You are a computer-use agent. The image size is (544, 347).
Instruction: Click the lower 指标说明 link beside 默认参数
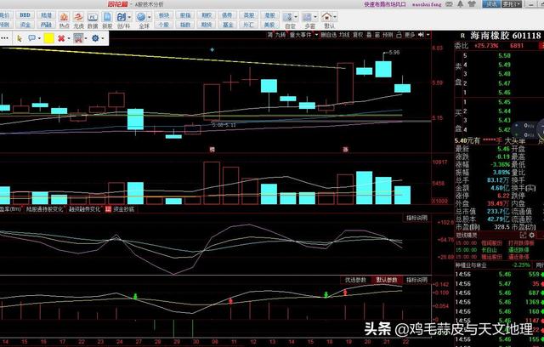click(416, 280)
